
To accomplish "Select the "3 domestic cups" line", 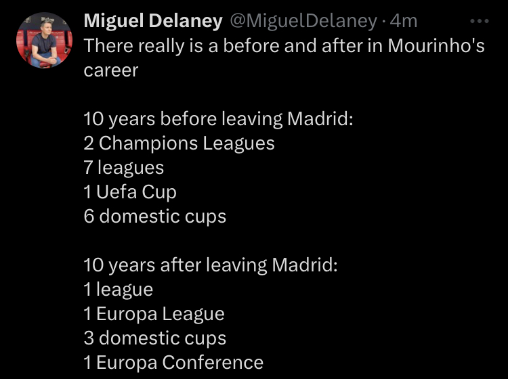I will click(155, 338).
